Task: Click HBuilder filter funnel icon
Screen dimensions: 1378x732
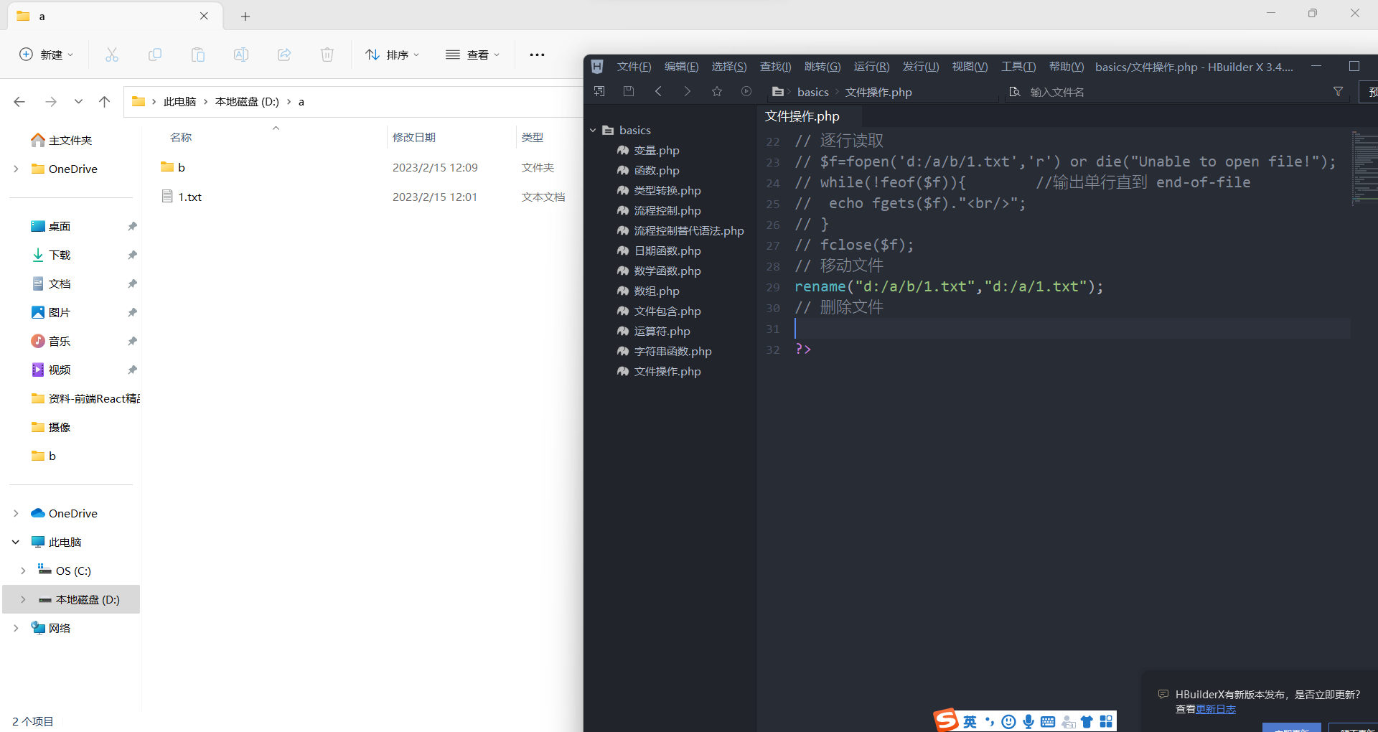Action: click(x=1338, y=91)
